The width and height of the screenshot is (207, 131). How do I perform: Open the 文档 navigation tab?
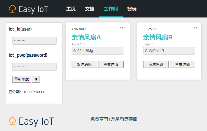pyautogui.click(x=90, y=9)
